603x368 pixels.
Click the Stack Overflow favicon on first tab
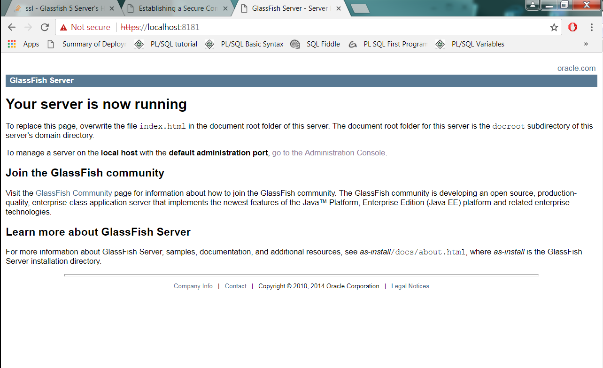click(x=17, y=8)
